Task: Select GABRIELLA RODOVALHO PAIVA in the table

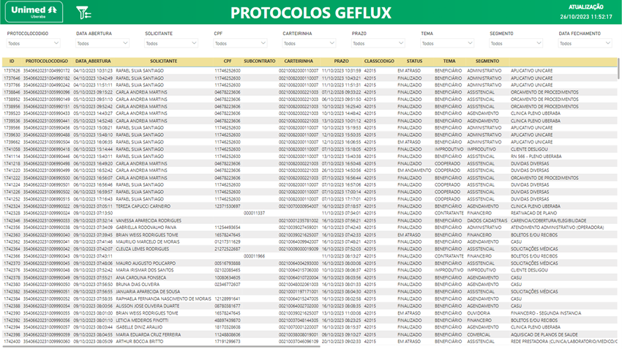Action: (x=146, y=228)
